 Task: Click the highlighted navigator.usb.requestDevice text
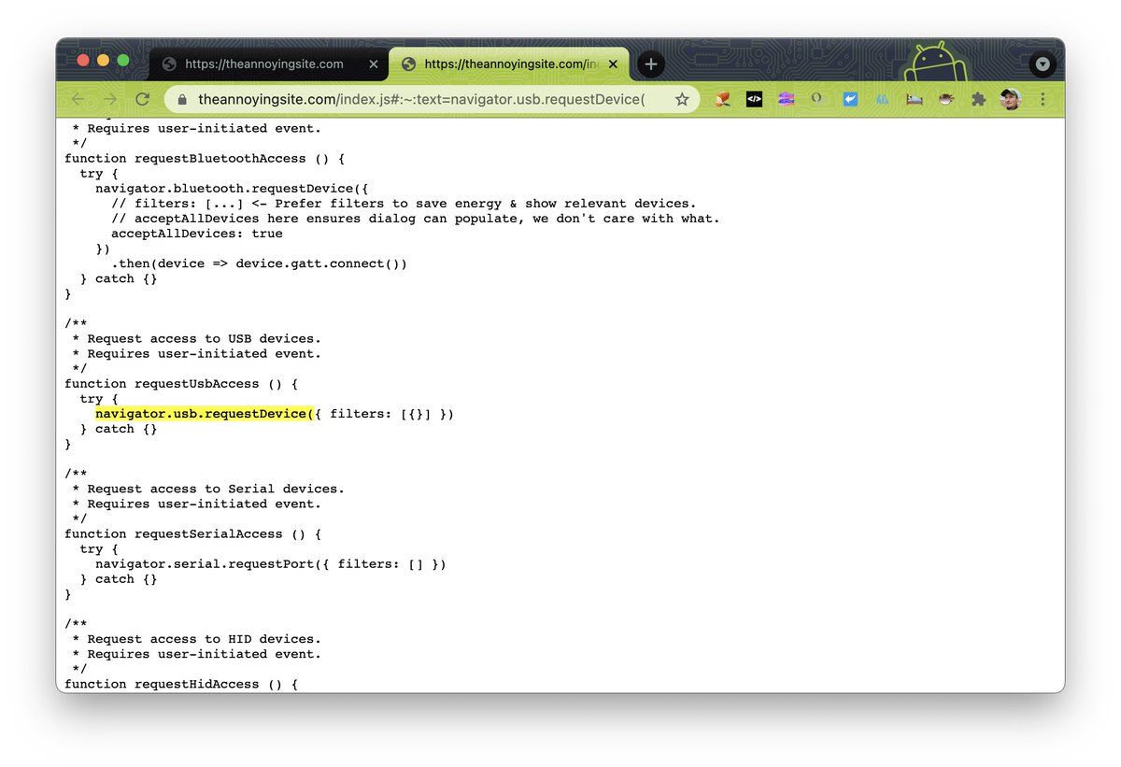click(x=199, y=413)
